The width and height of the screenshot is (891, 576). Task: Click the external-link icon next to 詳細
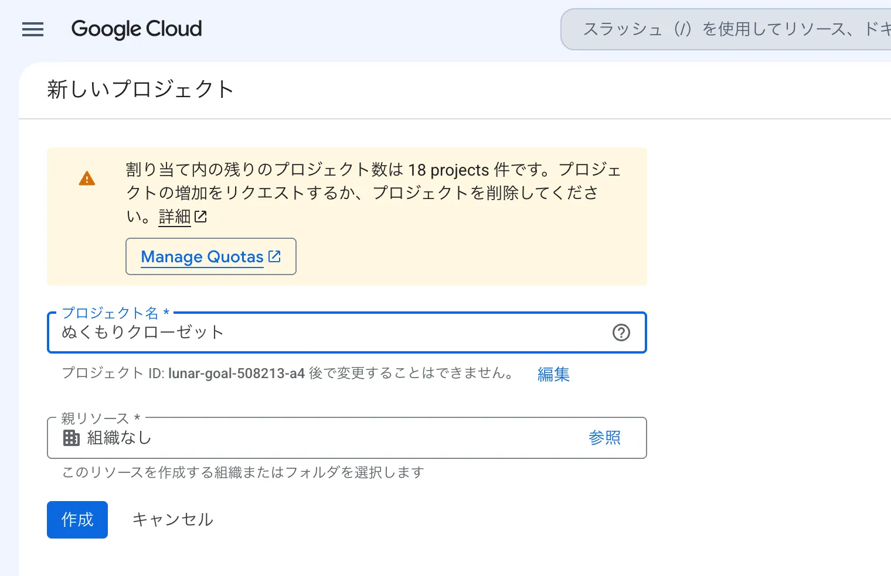pyautogui.click(x=200, y=217)
